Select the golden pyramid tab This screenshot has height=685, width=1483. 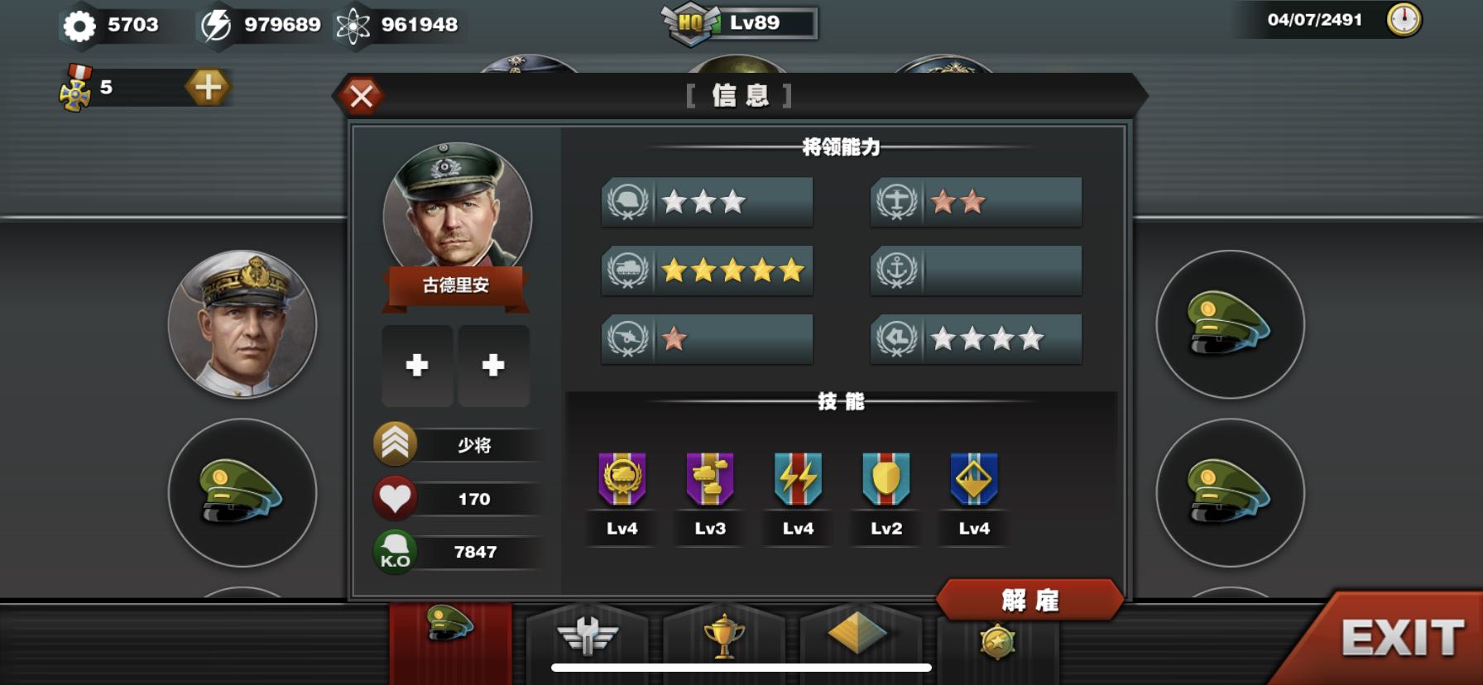[857, 635]
